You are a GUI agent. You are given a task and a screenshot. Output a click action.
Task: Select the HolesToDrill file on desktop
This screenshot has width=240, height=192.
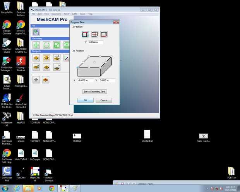tap(21, 155)
